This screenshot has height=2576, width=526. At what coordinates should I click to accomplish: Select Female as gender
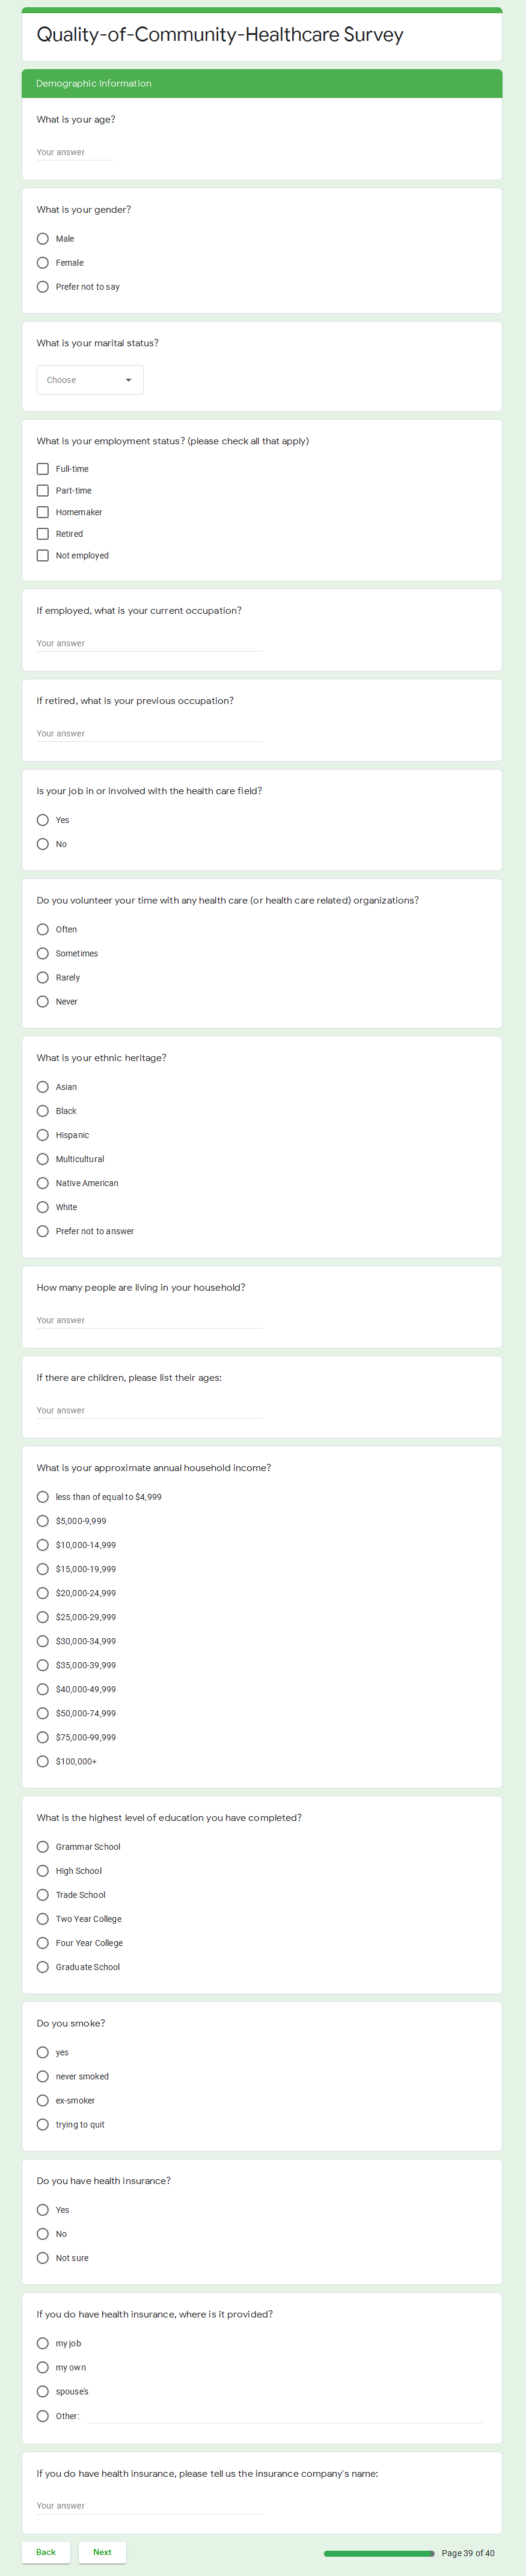click(43, 263)
